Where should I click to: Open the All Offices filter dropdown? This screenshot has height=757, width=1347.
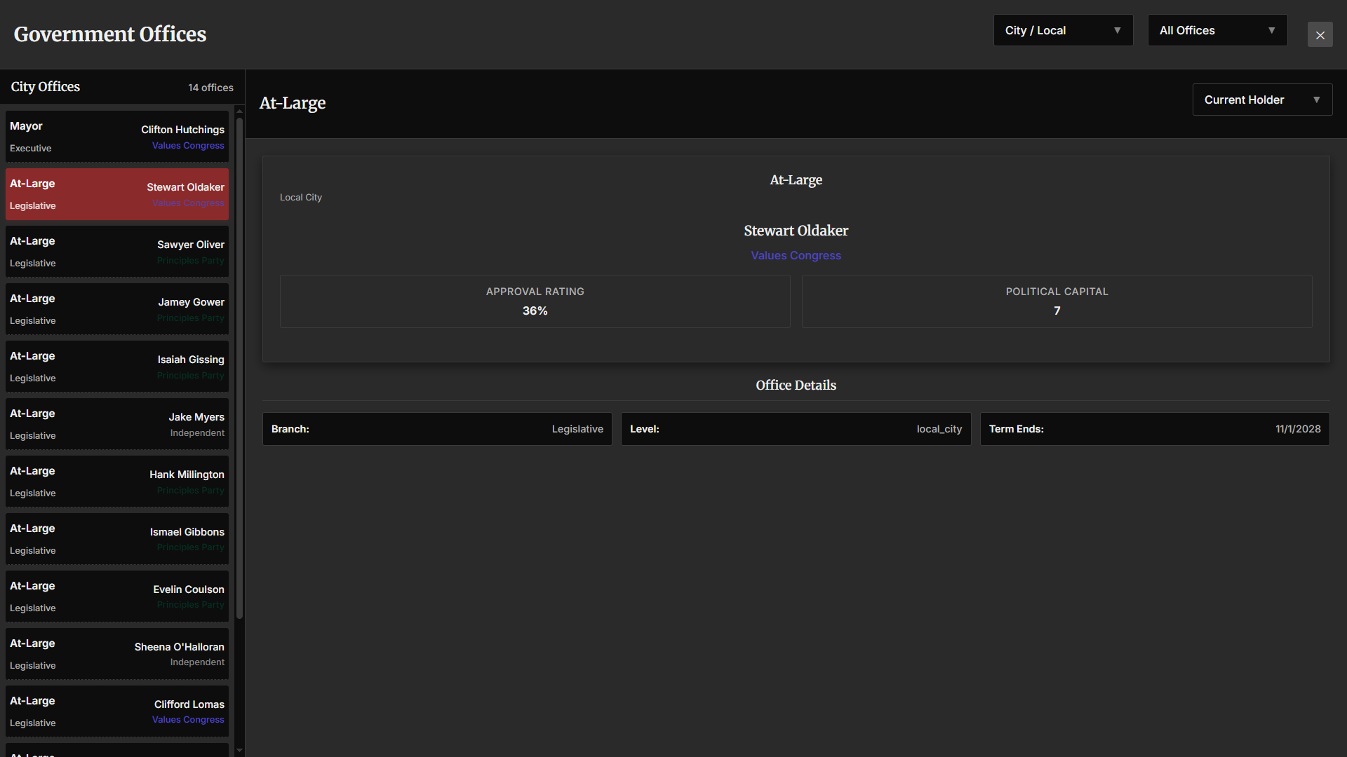click(x=1217, y=31)
